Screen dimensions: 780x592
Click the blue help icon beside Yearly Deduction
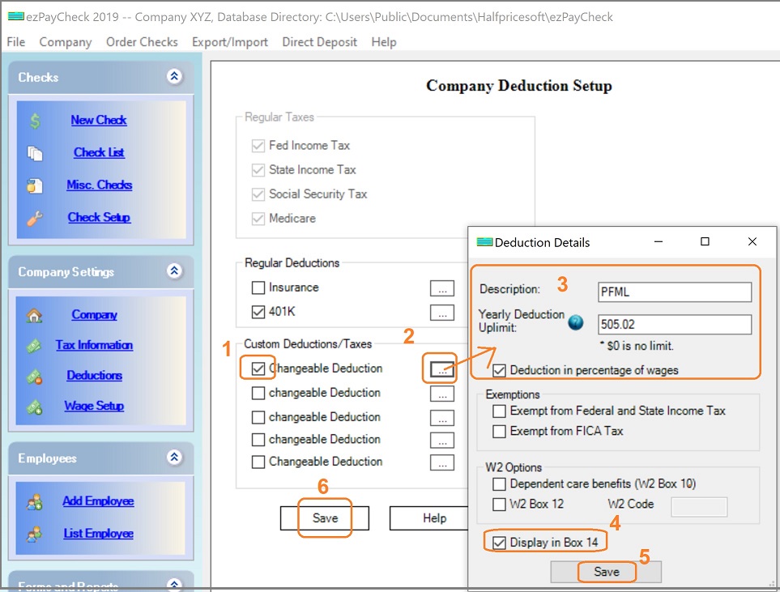tap(576, 322)
